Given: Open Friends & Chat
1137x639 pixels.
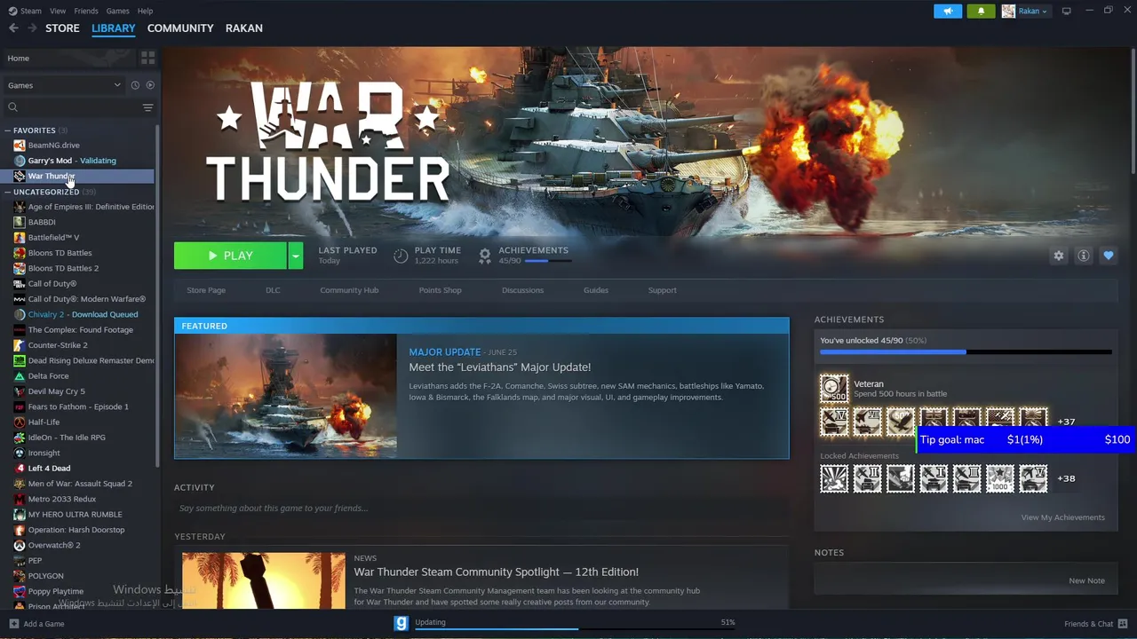Looking at the screenshot, I should pos(1094,624).
